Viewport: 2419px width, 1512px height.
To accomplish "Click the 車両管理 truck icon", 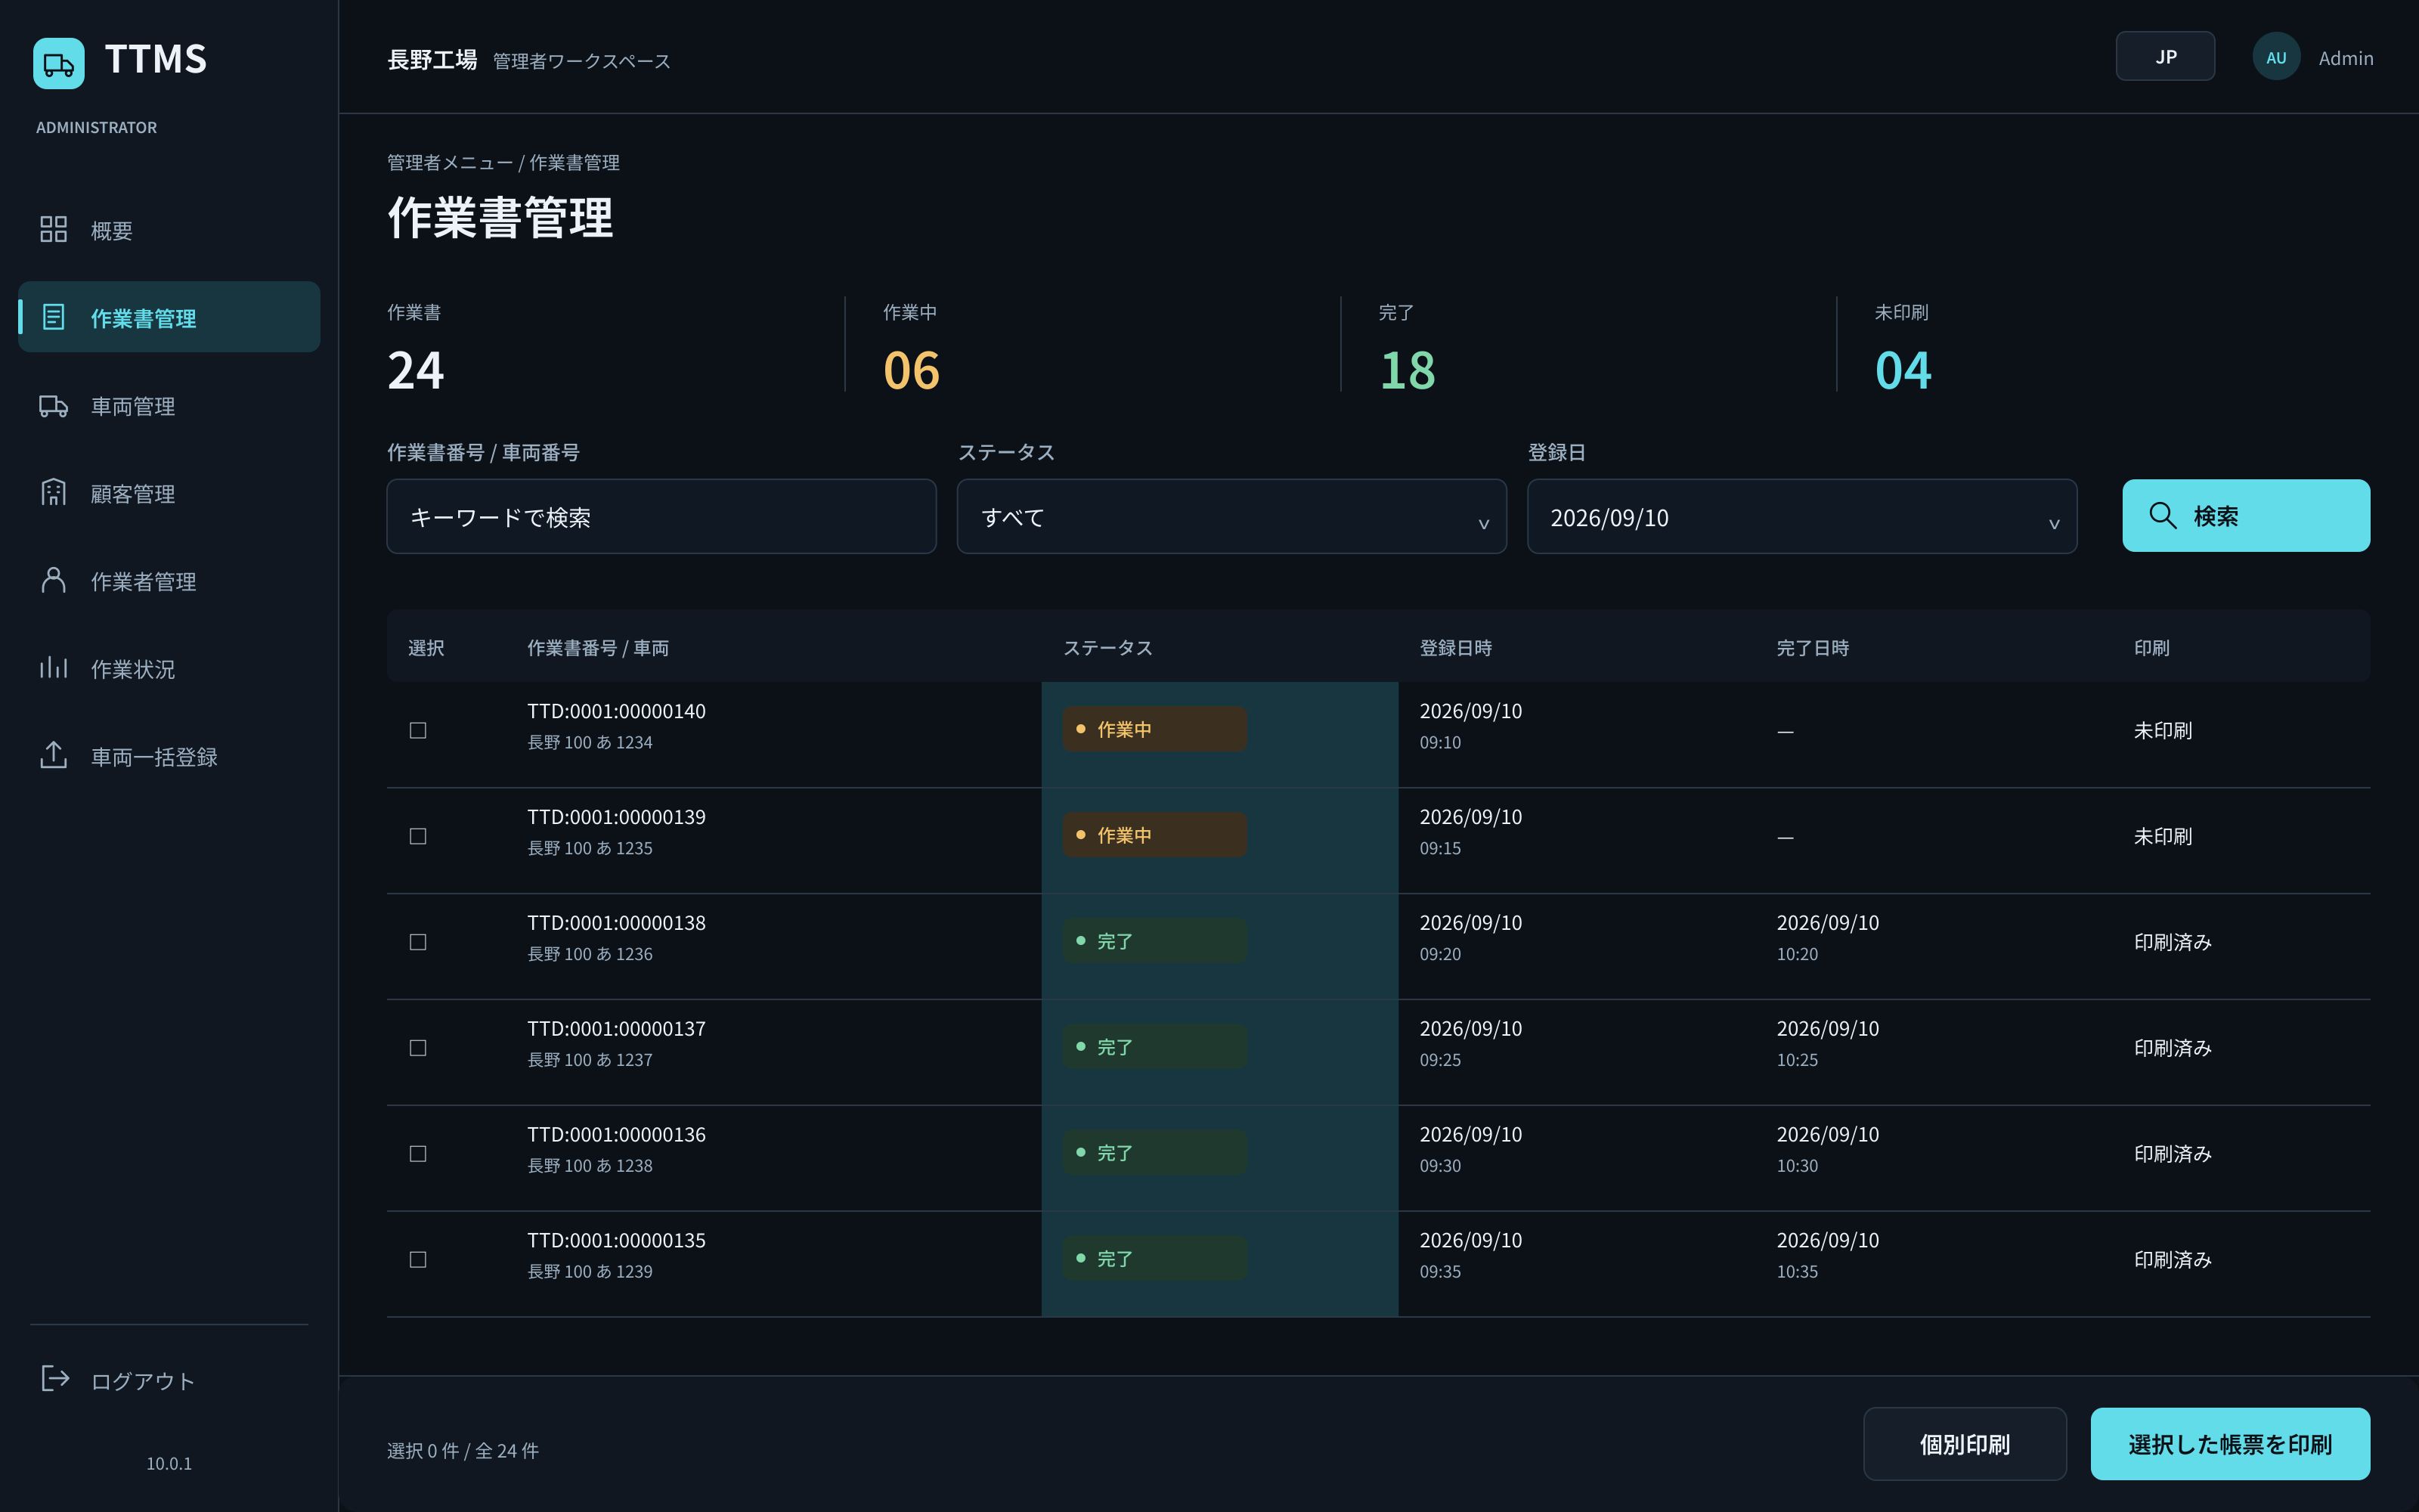I will tap(53, 405).
